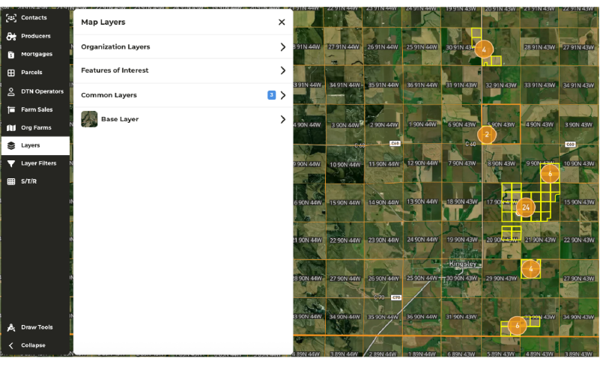
Task: Open Farm Sales sidebar icon
Action: 11,109
